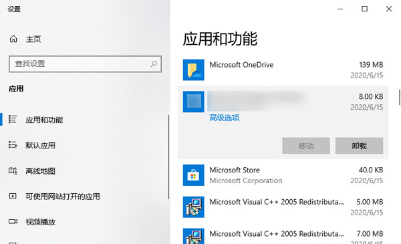Click the Microsoft OneDrive app icon
The height and width of the screenshot is (244, 401).
click(194, 70)
